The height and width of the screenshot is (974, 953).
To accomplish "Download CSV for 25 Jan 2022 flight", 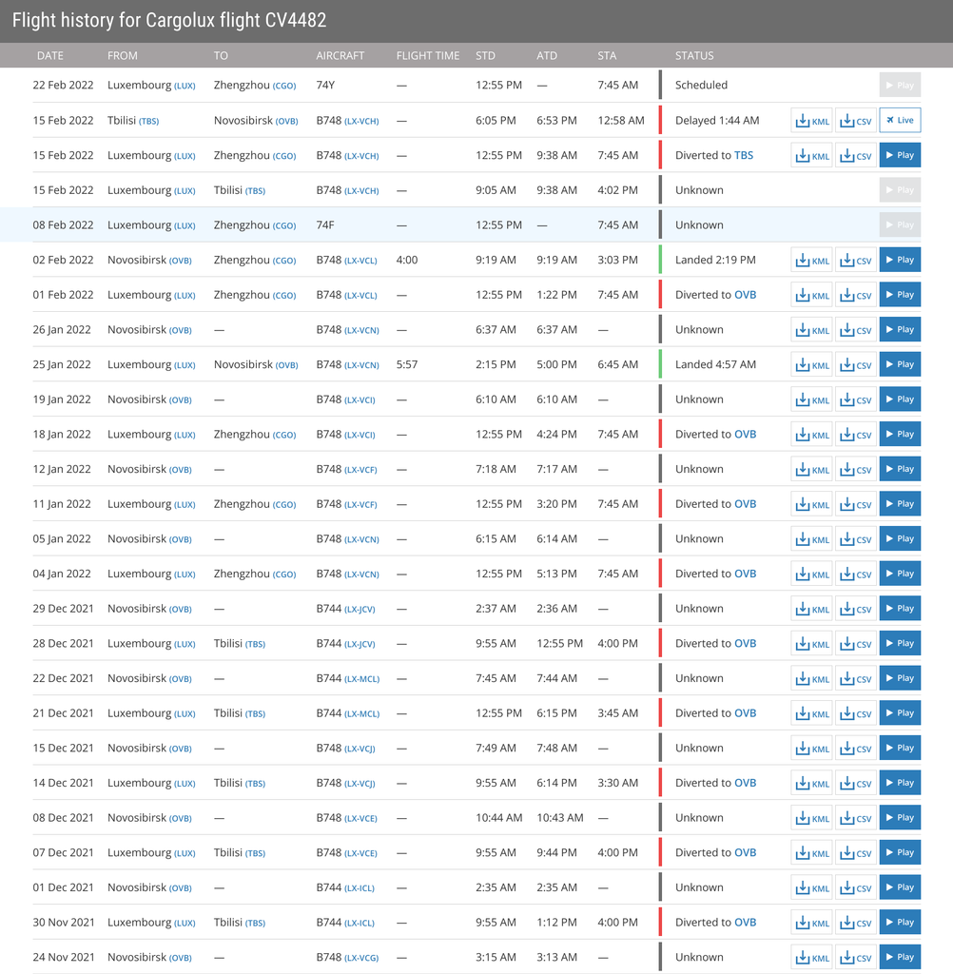I will pos(855,364).
